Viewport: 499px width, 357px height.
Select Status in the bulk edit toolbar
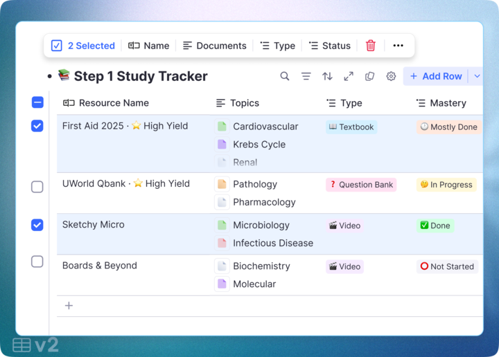pos(330,46)
